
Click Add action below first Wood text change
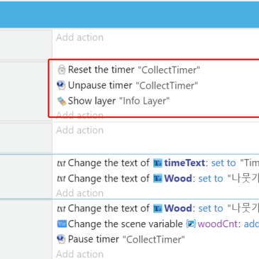tap(79, 193)
